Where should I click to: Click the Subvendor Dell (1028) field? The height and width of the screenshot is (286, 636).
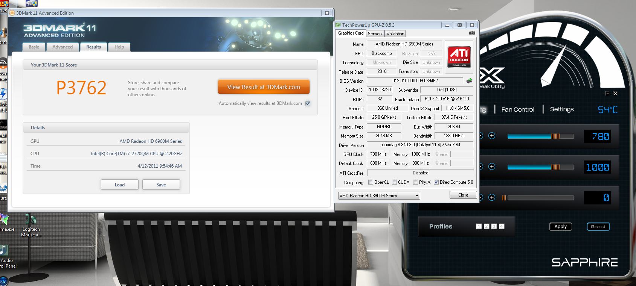(447, 90)
